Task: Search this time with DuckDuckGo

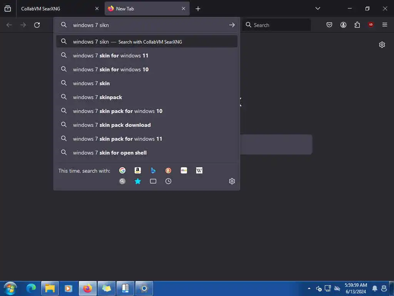Action: (x=169, y=170)
